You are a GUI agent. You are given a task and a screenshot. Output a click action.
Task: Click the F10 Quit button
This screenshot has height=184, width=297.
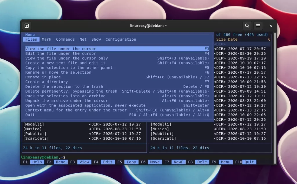click(x=249, y=162)
